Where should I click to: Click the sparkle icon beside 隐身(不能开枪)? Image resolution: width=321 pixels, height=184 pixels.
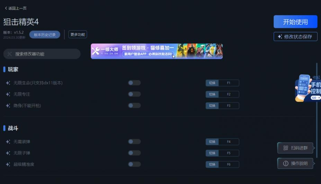[8, 106]
